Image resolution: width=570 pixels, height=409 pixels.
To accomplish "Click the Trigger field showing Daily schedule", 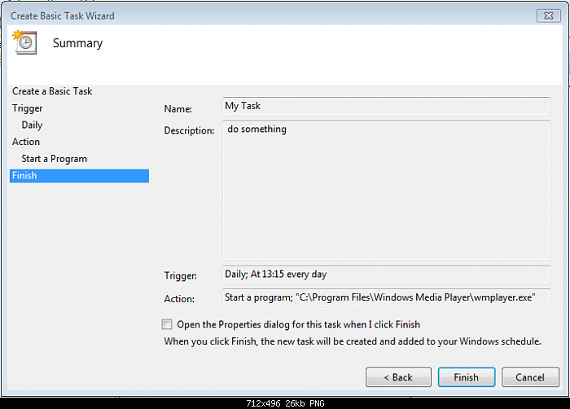I will pos(386,275).
